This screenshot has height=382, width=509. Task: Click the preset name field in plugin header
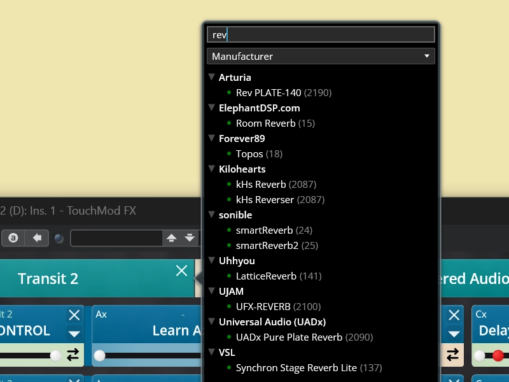click(x=116, y=238)
